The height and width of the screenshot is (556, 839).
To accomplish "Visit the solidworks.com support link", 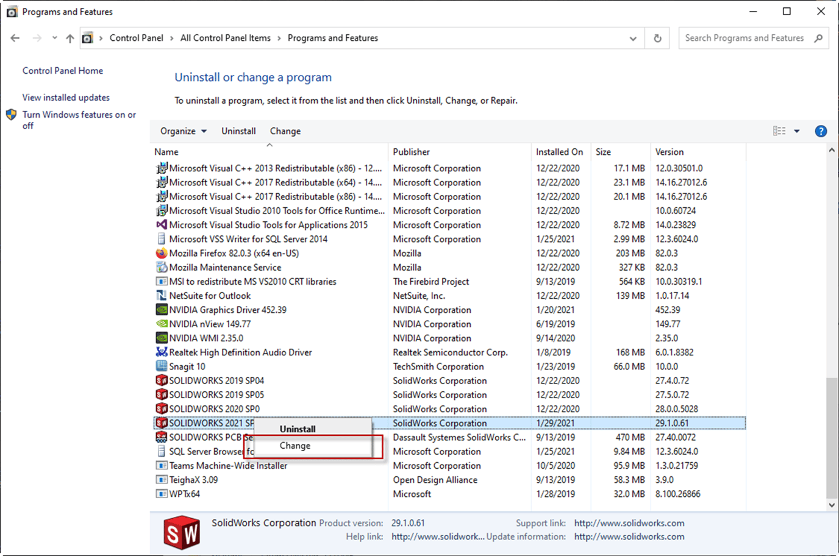I will coord(629,522).
